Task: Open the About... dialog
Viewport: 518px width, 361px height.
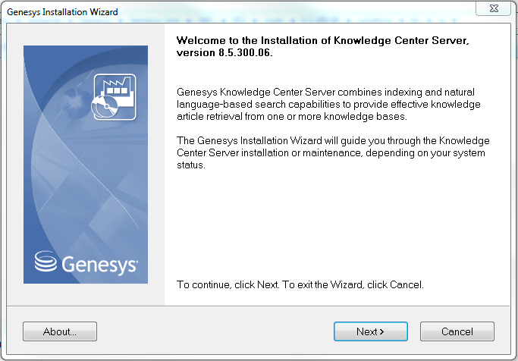Action: coord(60,331)
